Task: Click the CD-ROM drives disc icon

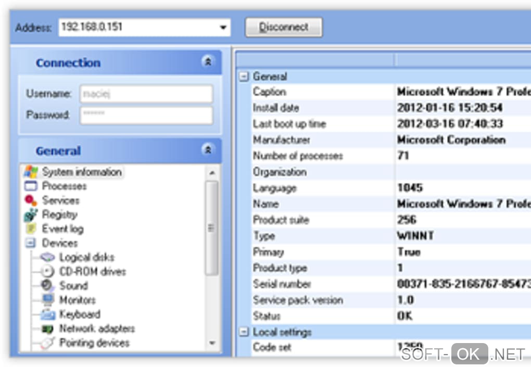Action: (x=48, y=272)
